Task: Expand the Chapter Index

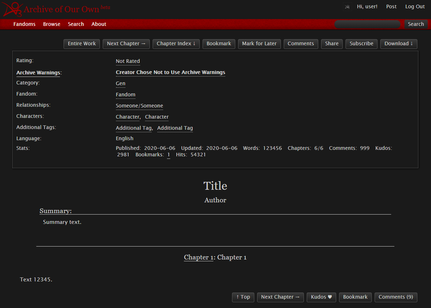Action: (x=176, y=43)
